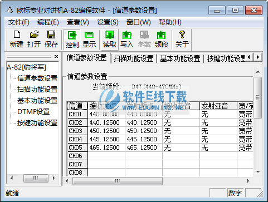Click the 信道 column header
The height and width of the screenshot is (202, 268).
coord(77,106)
